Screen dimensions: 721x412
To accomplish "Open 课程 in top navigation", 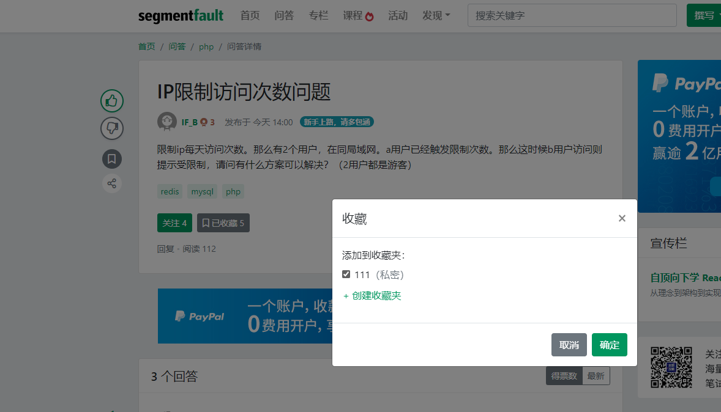I will tap(353, 16).
